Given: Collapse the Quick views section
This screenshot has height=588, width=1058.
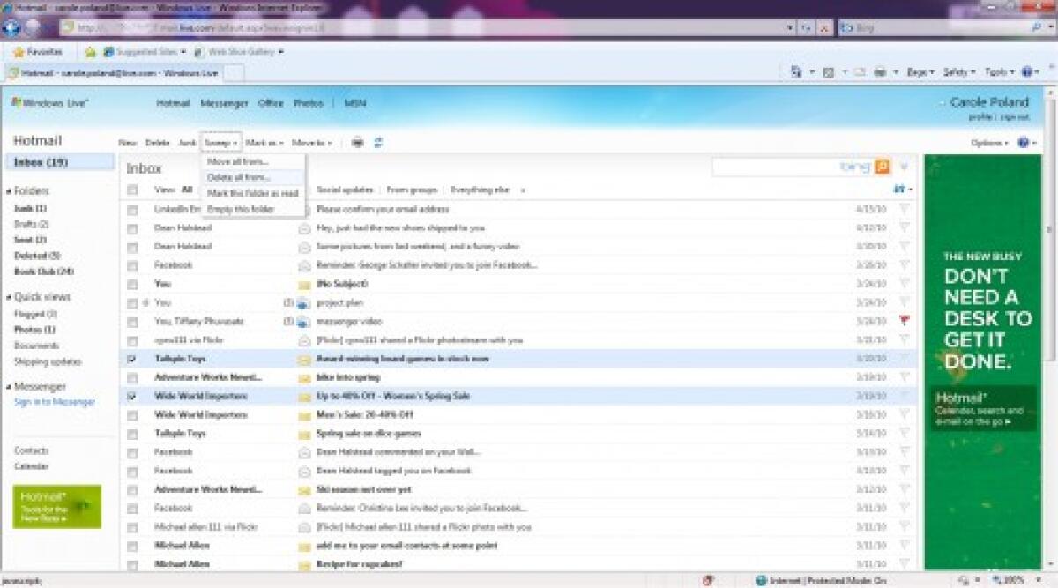Looking at the screenshot, I should [x=8, y=297].
